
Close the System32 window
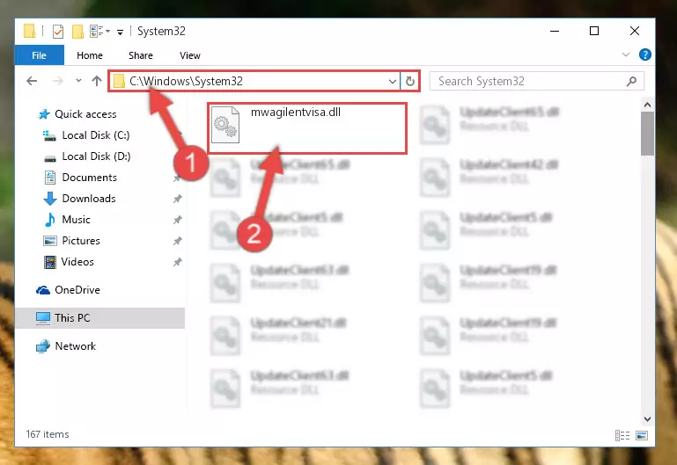click(x=634, y=31)
